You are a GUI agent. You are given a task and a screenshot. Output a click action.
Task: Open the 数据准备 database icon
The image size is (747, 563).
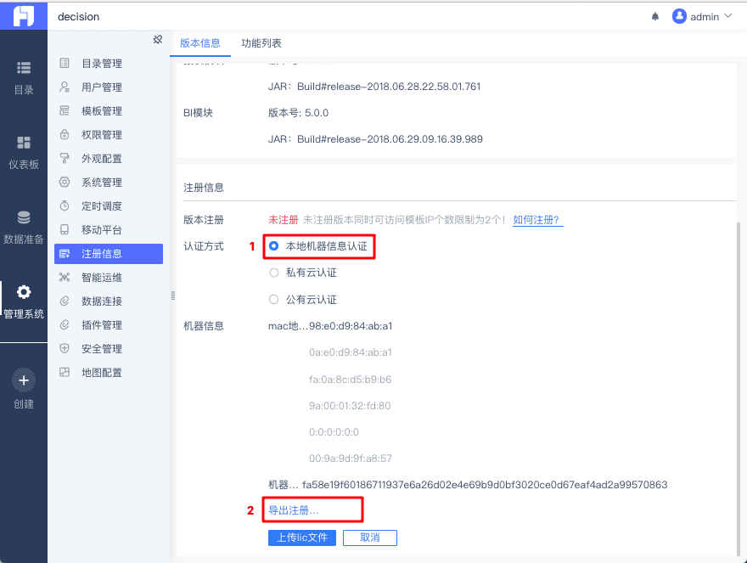tap(24, 217)
